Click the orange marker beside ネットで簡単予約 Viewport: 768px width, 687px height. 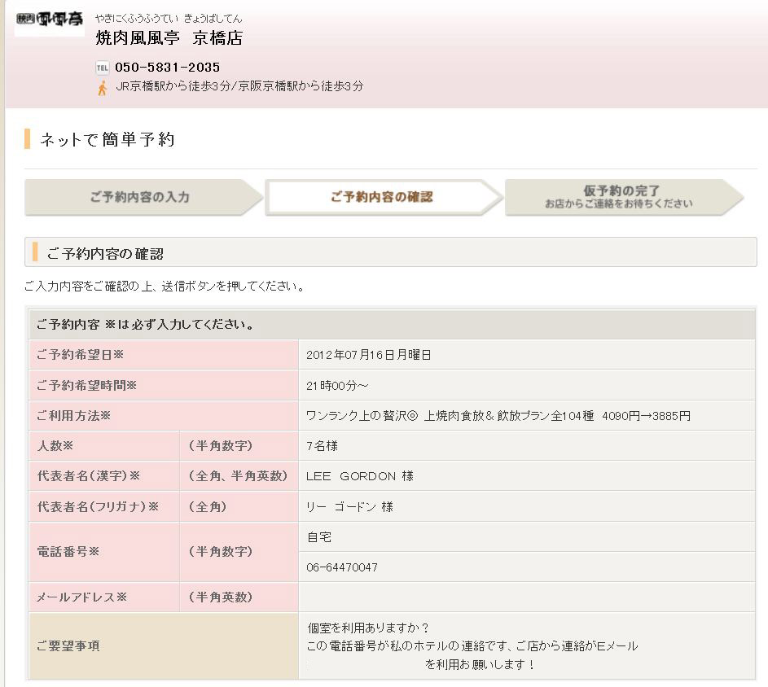pos(28,138)
